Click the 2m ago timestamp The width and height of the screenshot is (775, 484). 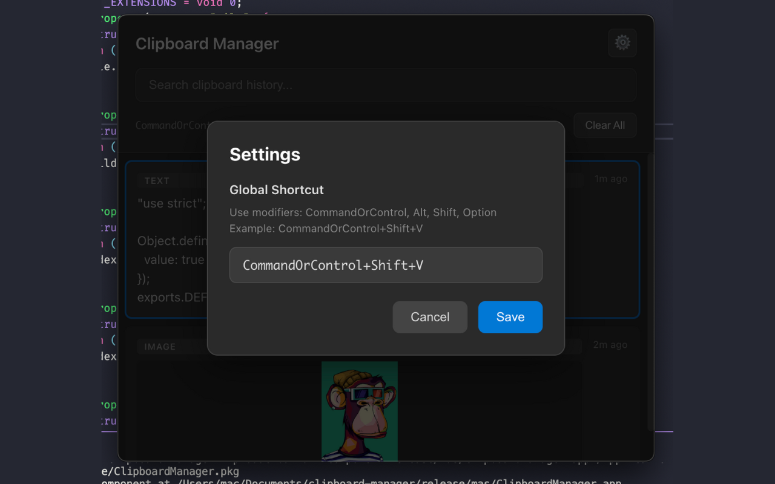point(611,344)
